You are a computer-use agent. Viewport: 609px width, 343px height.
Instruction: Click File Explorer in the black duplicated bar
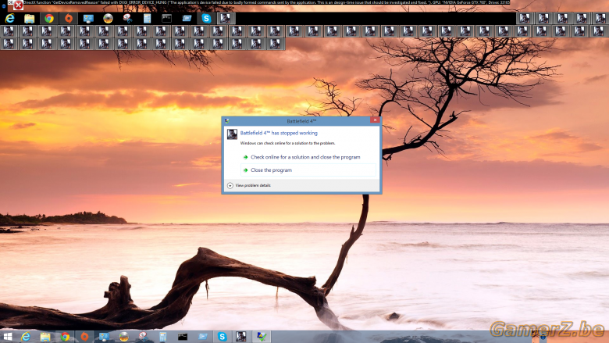click(30, 18)
